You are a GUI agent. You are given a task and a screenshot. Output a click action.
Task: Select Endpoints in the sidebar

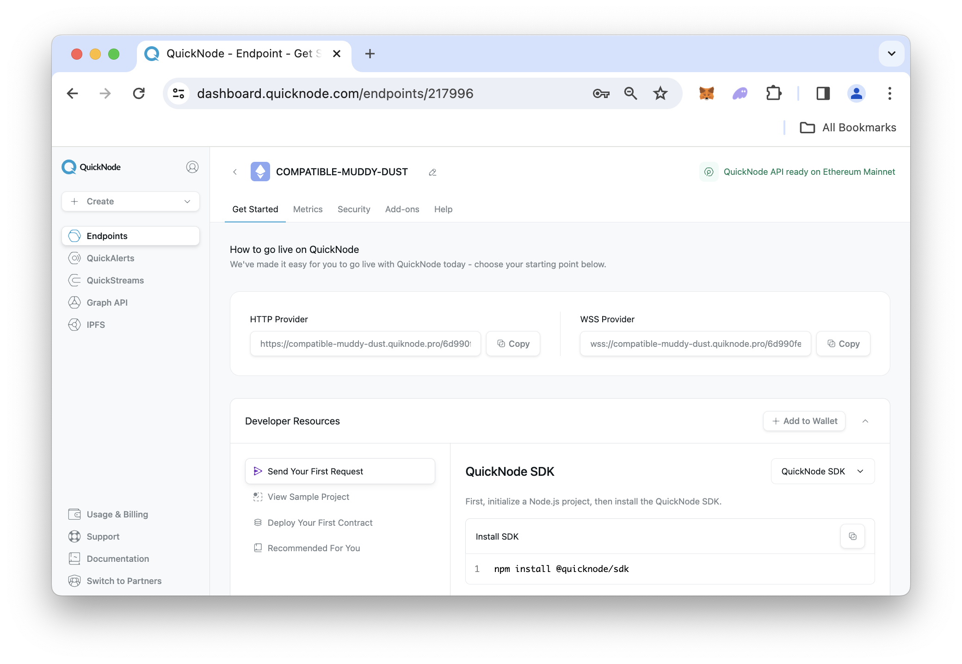(130, 236)
